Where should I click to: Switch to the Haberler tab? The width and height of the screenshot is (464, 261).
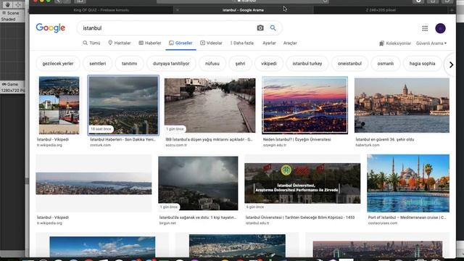(150, 43)
